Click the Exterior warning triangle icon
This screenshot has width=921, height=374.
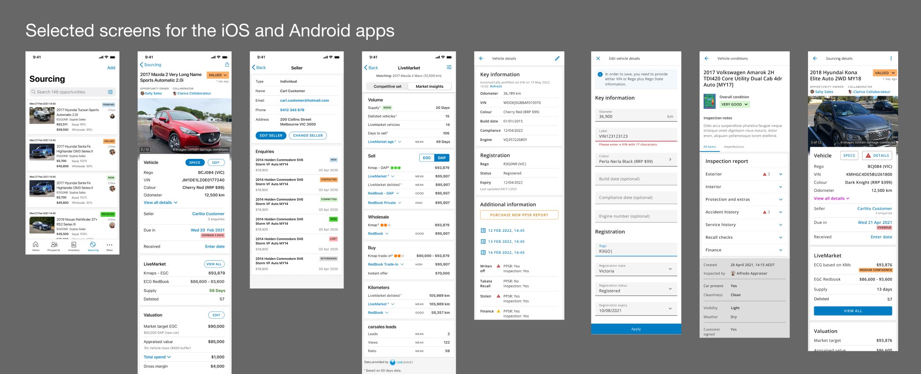[765, 174]
